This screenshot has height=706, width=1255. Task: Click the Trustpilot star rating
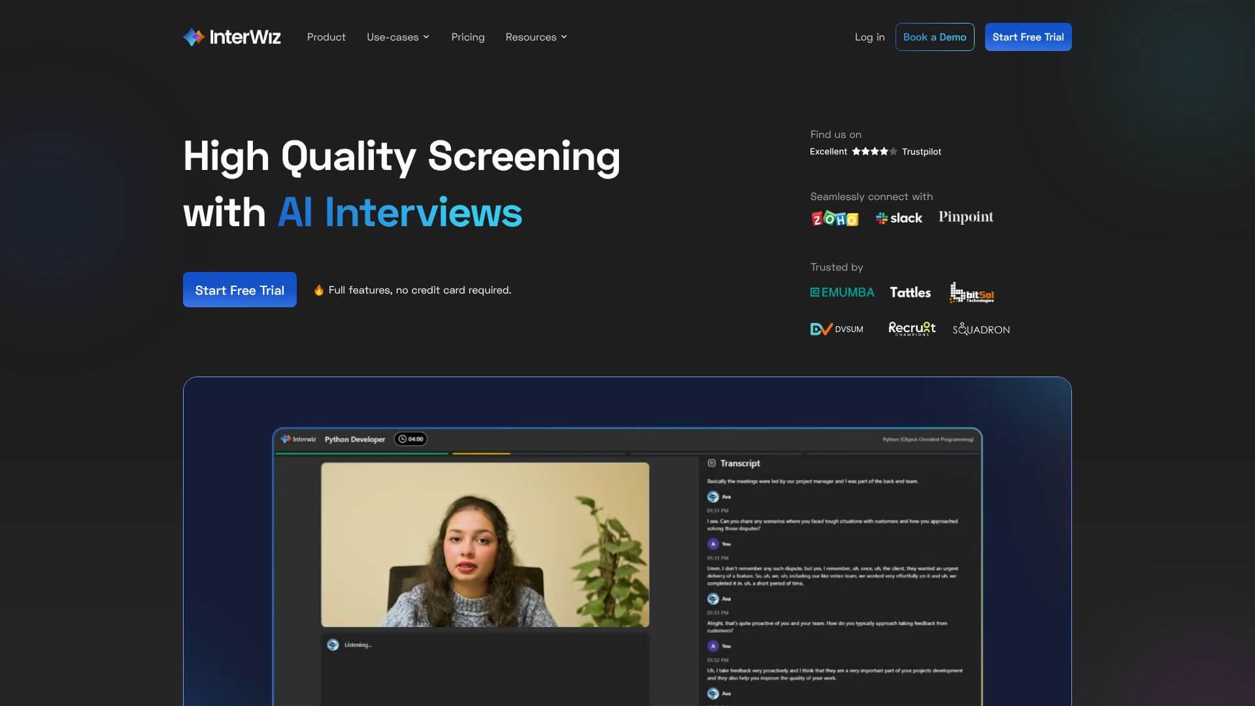874,152
